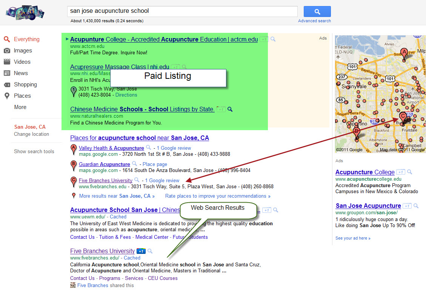
Task: Select the Everything search filter
Action: [27, 39]
